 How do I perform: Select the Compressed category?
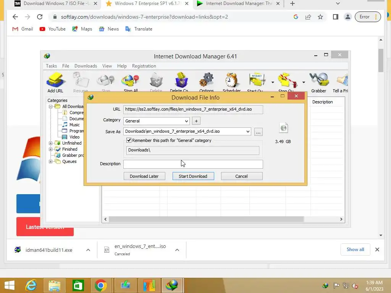pyautogui.click(x=76, y=113)
